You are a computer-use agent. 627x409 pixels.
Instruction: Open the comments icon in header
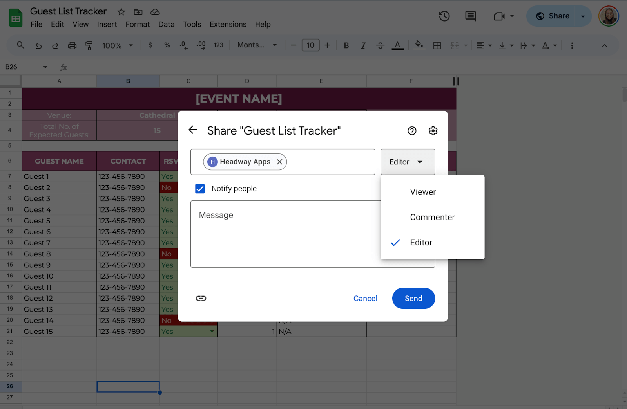tap(470, 16)
